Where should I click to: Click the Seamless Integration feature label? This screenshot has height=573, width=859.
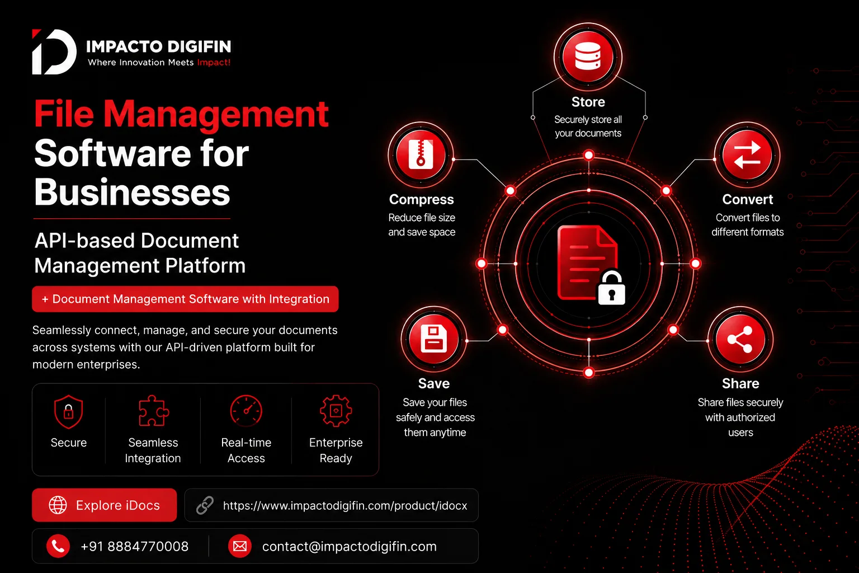click(153, 450)
